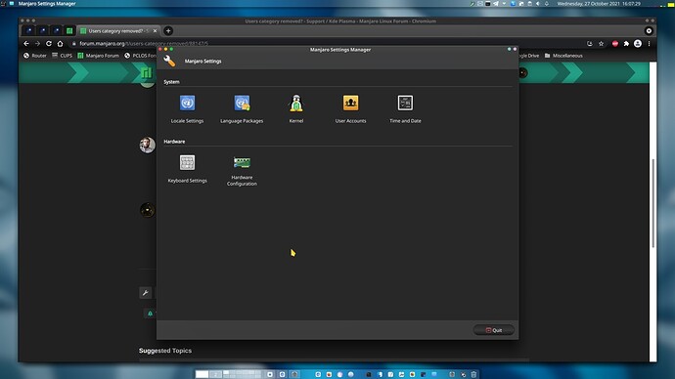Reload the Chromium page
The height and width of the screenshot is (379, 675).
click(x=49, y=43)
